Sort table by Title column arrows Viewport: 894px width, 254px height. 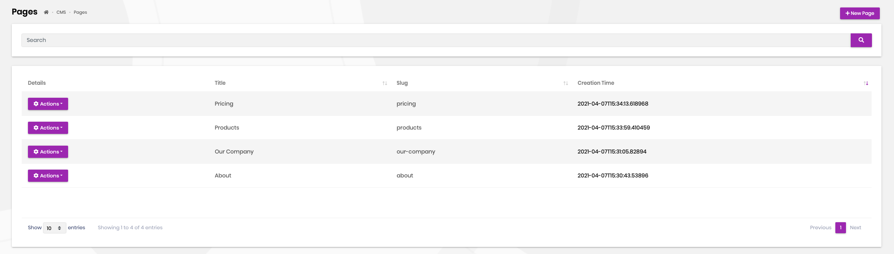pos(385,83)
